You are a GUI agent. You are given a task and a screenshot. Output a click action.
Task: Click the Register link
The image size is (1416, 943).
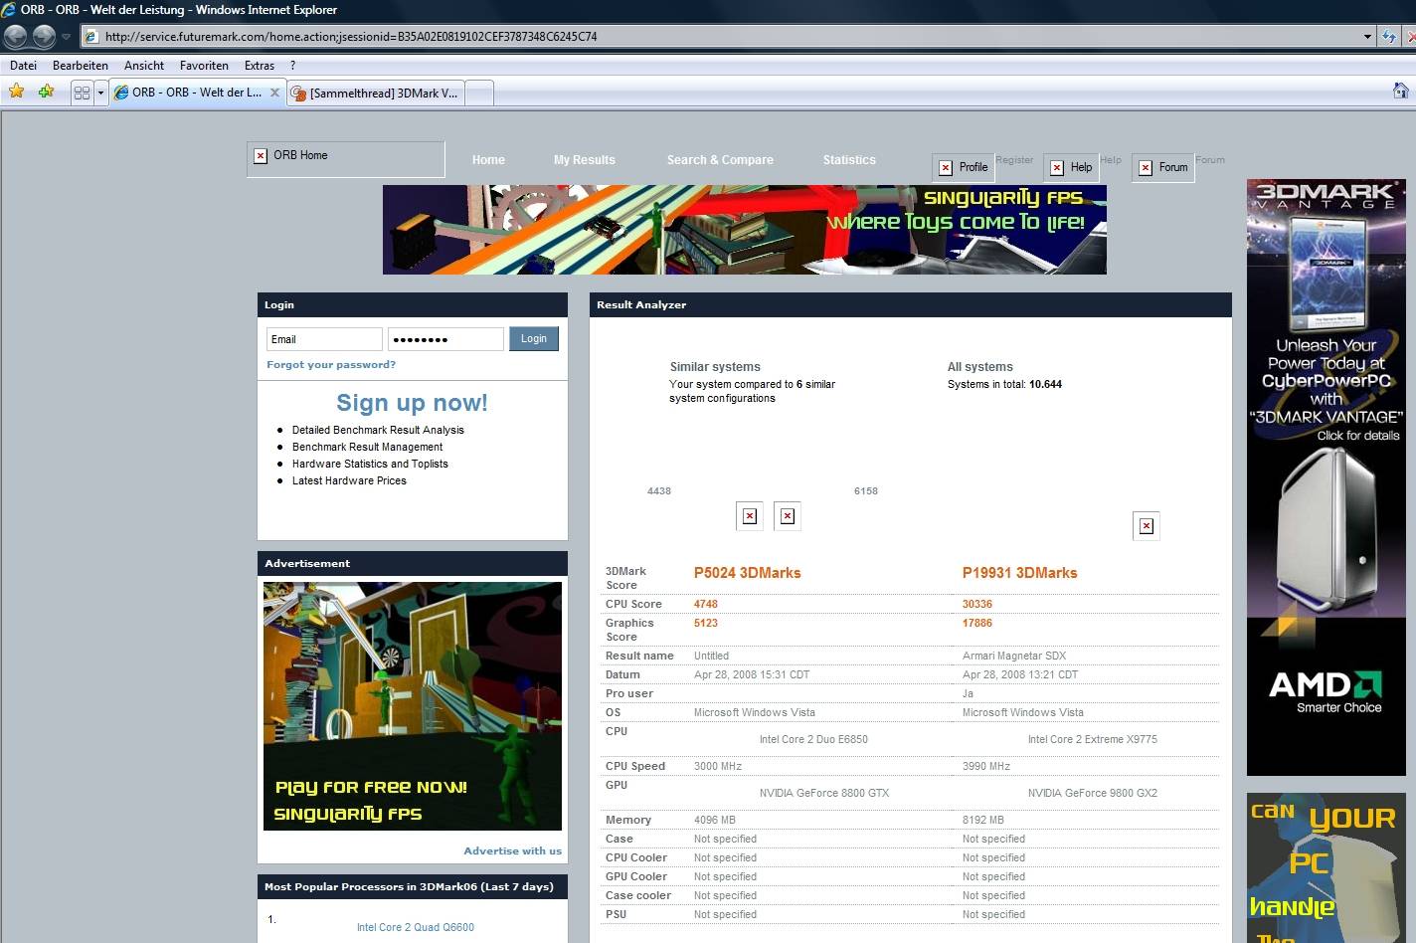[x=1014, y=160]
